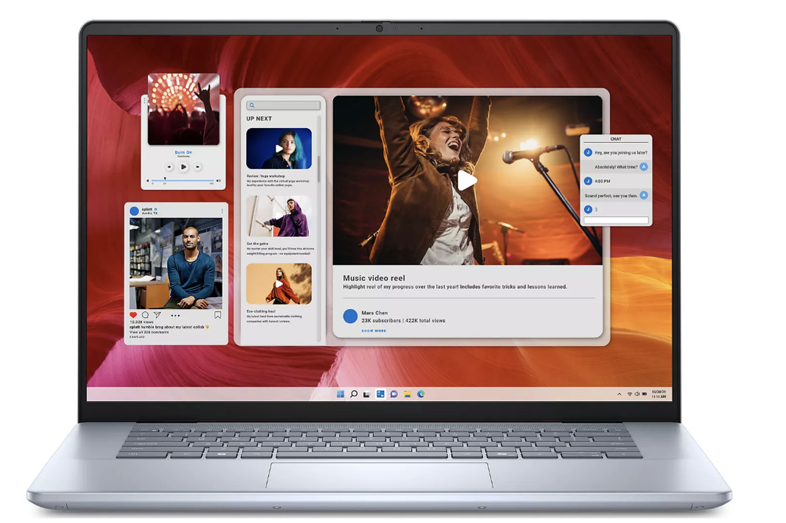Click the 23K subscribers text
Image resolution: width=786 pixels, height=523 pixels.
(381, 320)
